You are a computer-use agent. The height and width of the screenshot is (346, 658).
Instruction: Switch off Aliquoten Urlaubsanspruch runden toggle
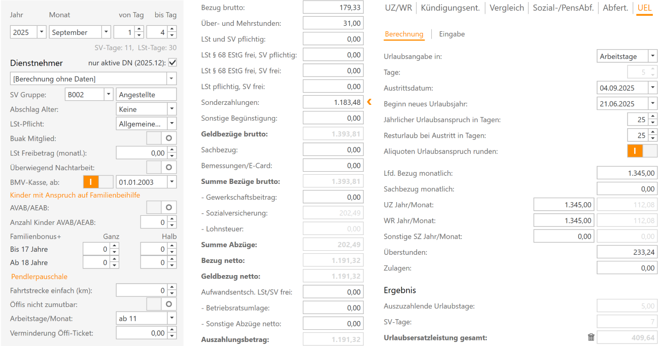642,151
